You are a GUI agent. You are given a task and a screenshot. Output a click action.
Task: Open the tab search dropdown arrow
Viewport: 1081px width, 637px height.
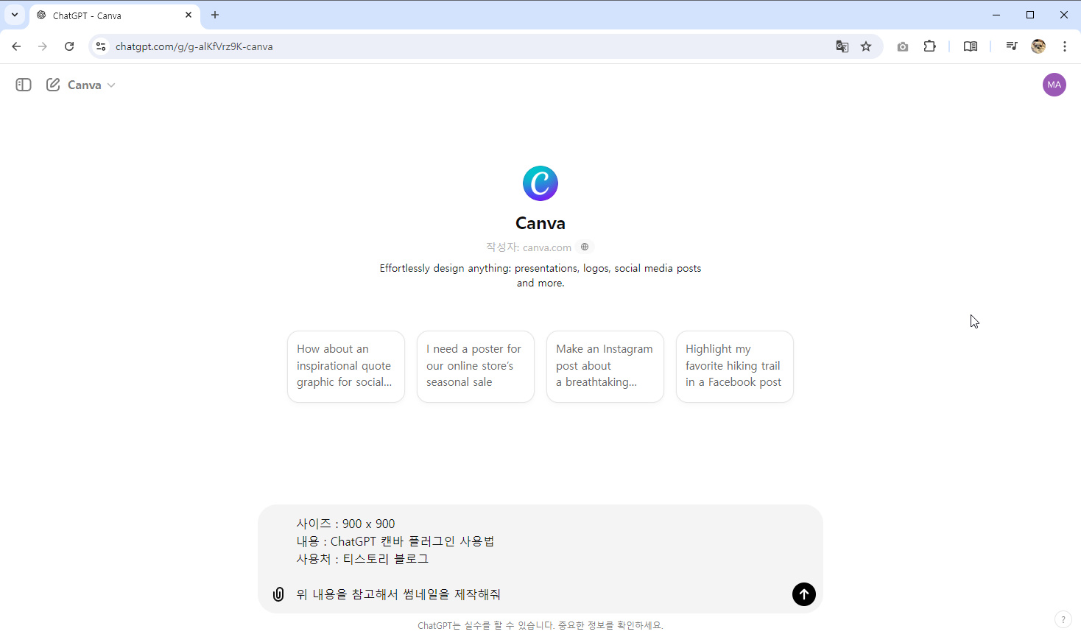[15, 15]
